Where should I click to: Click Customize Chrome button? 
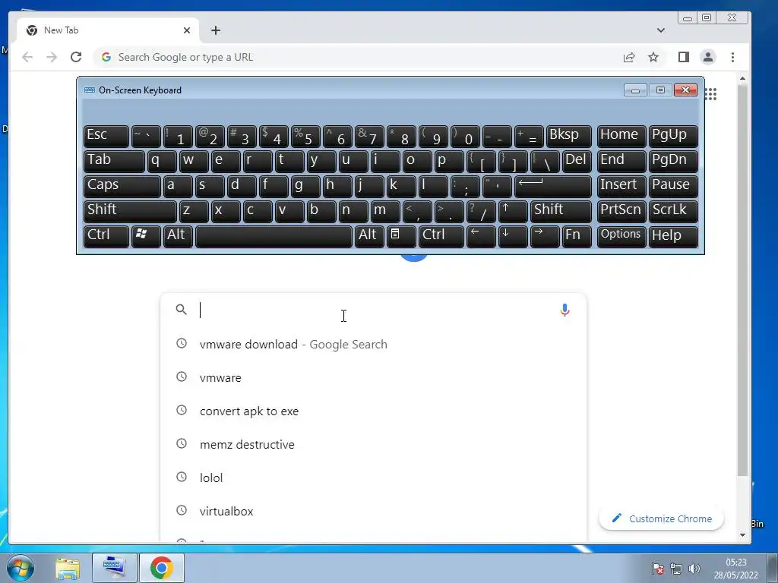point(662,518)
